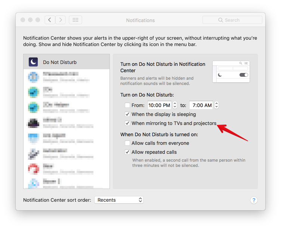
Task: Enable the From scheduled time checkbox
Action: point(127,105)
